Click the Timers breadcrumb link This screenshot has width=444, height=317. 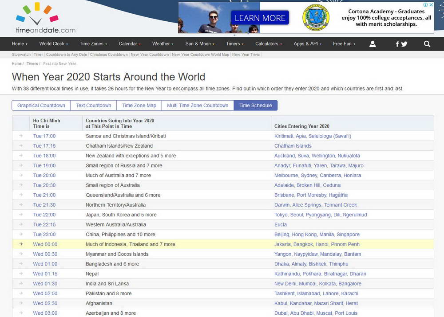(x=32, y=64)
